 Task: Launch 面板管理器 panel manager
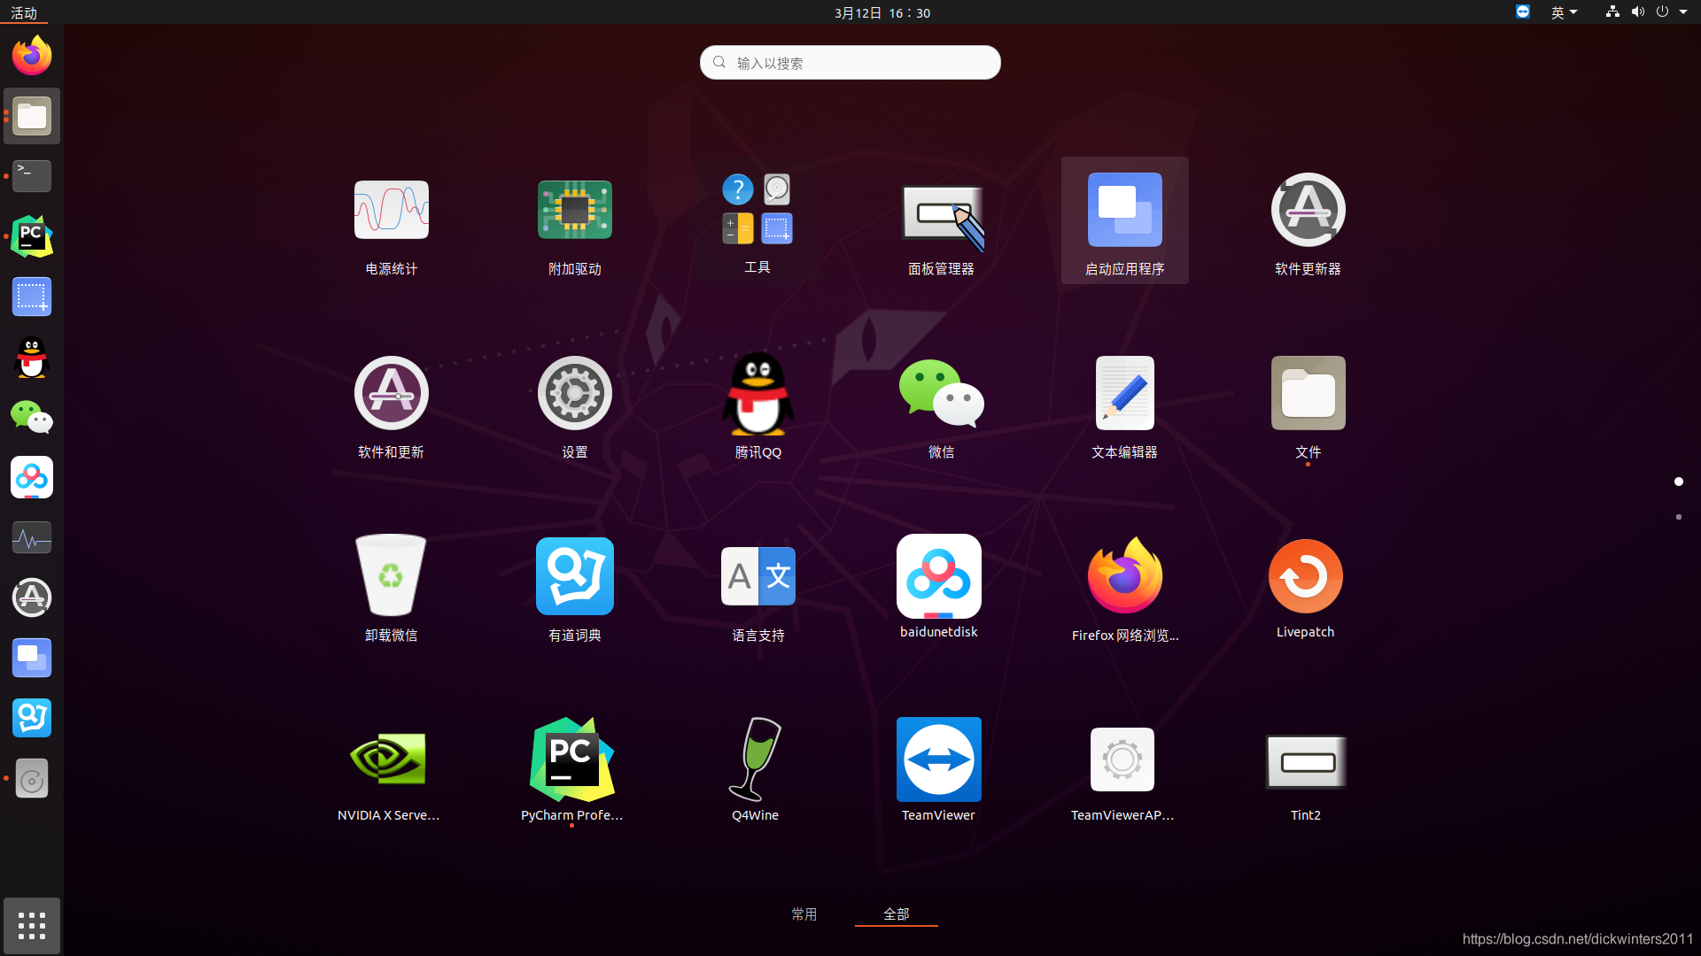(x=941, y=212)
